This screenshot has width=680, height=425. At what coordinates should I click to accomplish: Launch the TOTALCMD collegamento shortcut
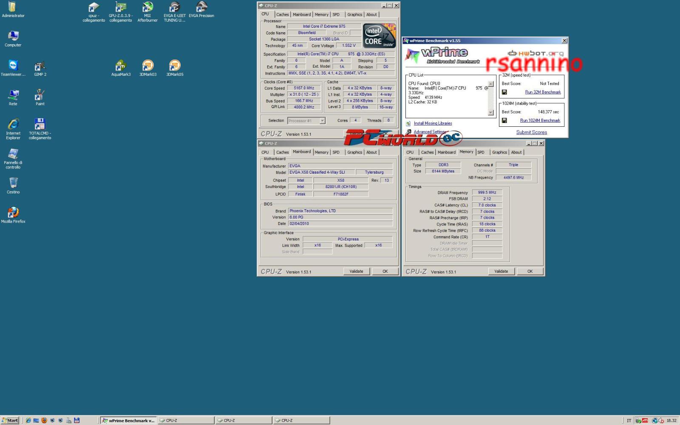[x=40, y=129]
